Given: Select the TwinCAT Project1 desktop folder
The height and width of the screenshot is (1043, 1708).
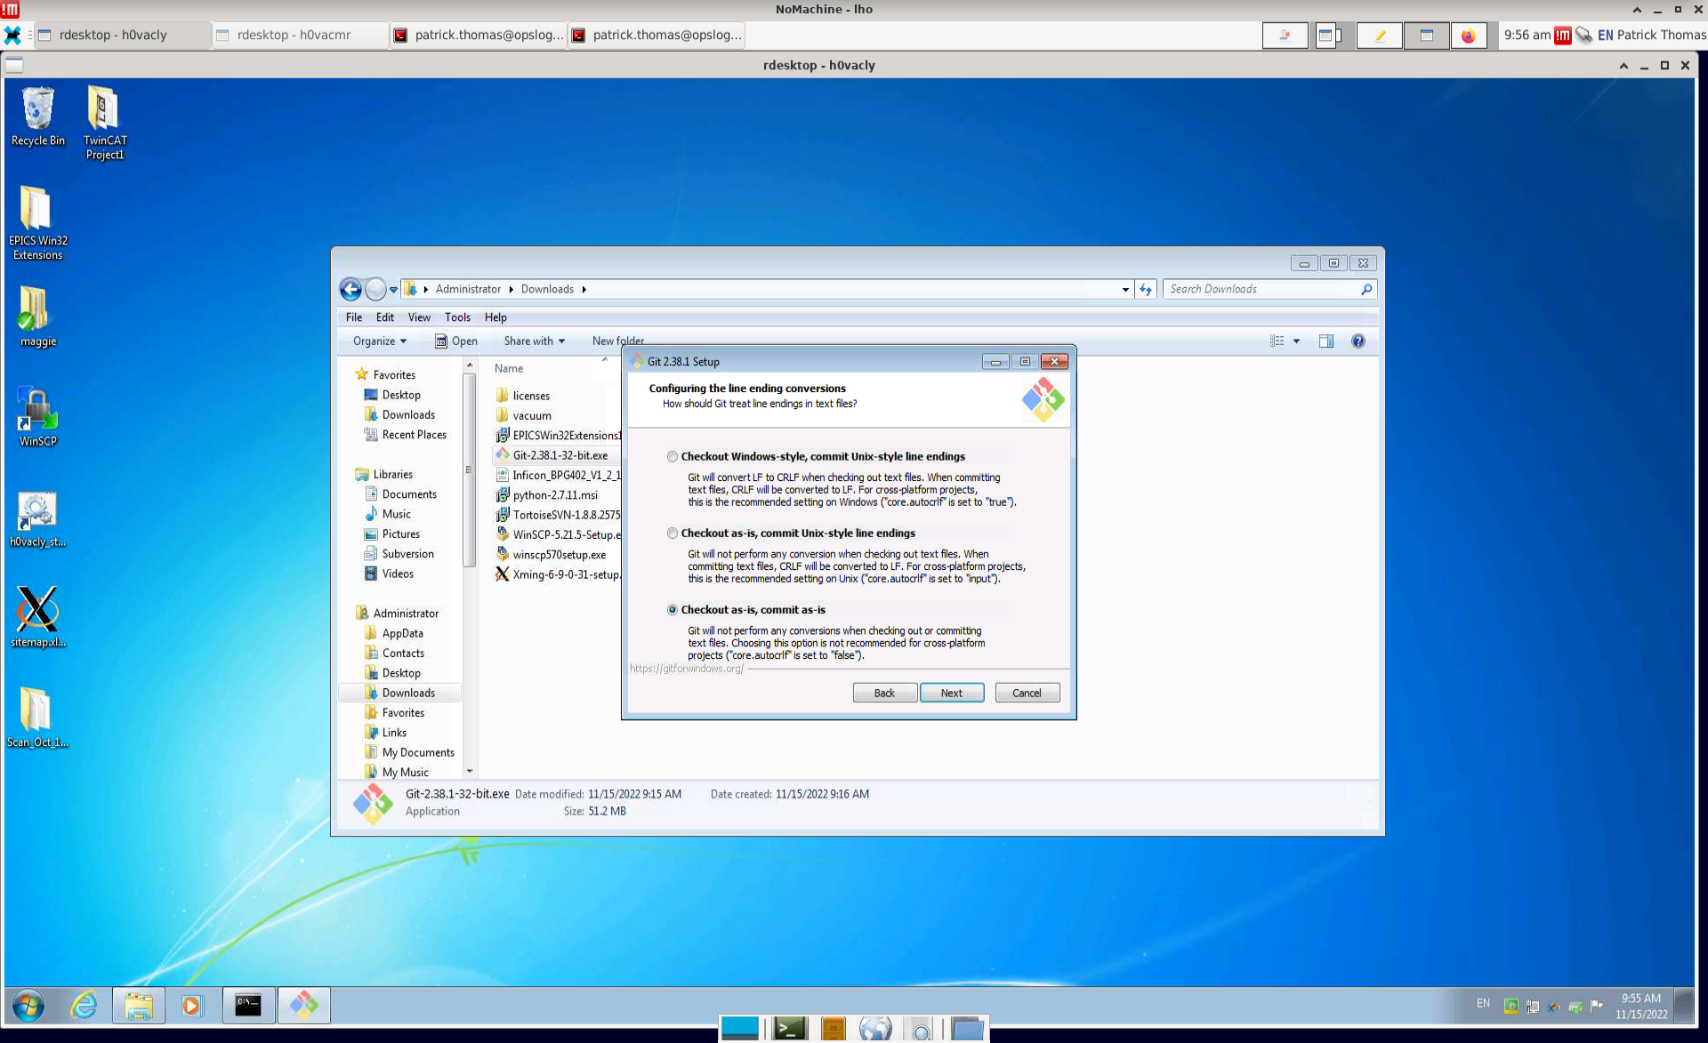Looking at the screenshot, I should pyautogui.click(x=104, y=123).
